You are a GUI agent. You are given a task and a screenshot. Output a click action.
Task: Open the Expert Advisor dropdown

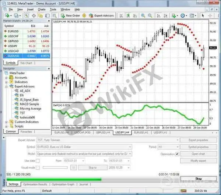pos(178,140)
